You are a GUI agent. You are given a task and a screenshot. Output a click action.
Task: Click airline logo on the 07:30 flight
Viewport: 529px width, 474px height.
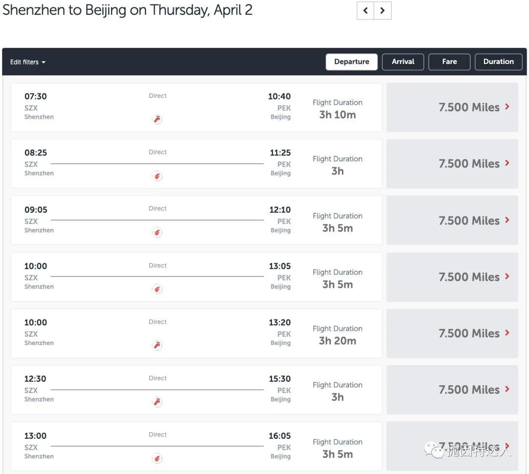point(157,119)
